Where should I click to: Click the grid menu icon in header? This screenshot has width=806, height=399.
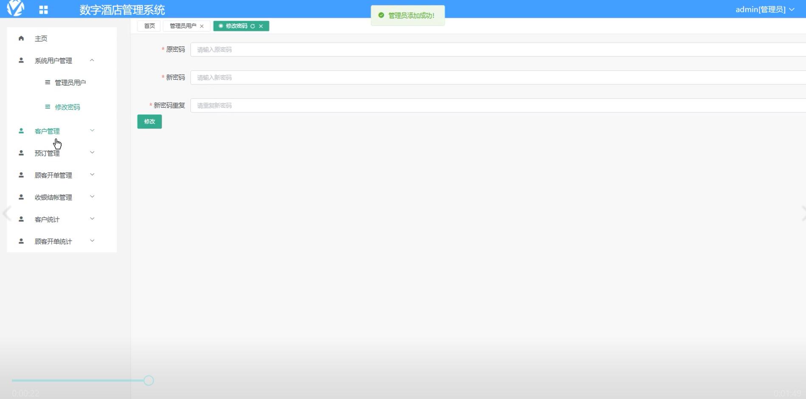[43, 10]
